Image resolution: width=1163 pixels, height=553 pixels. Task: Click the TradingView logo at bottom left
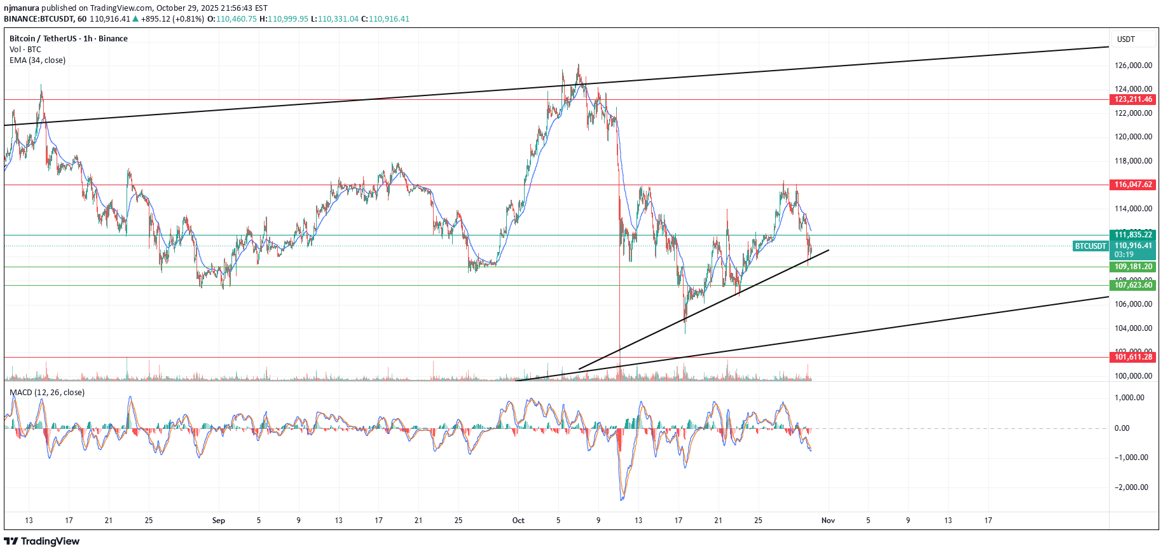[x=42, y=541]
